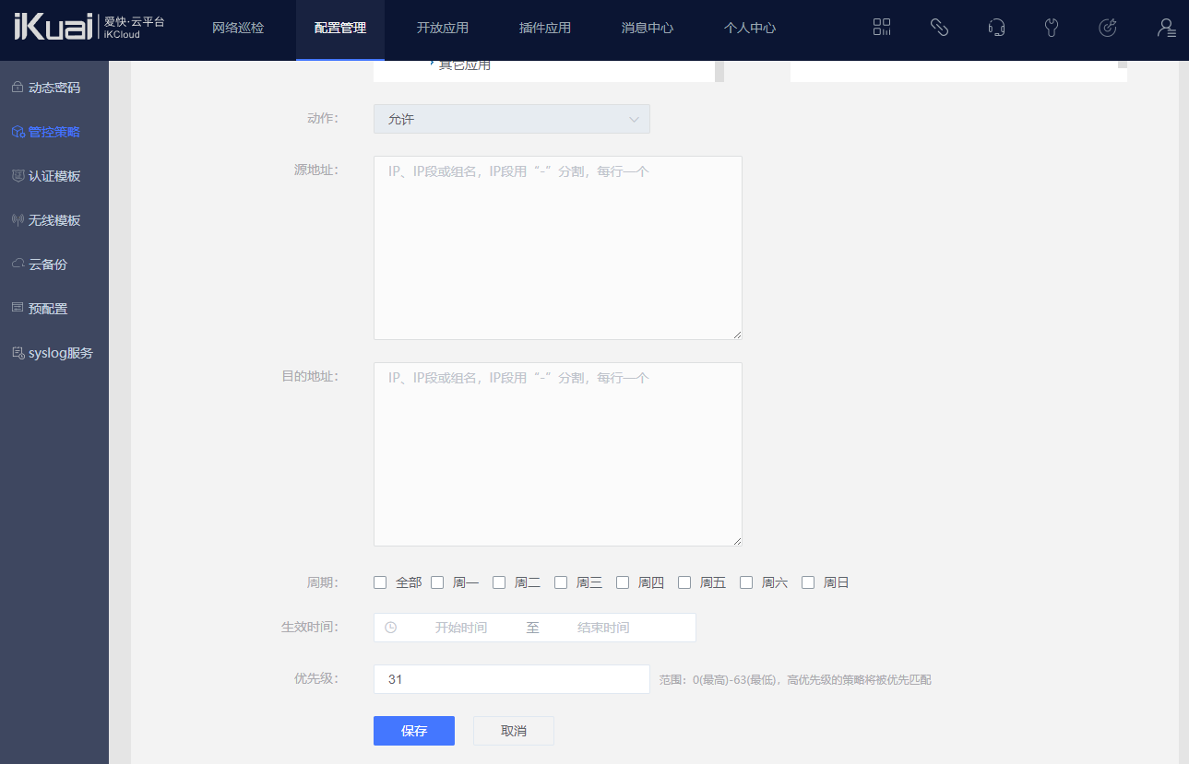Open the 消息中心 tab
Image resolution: width=1189 pixels, height=764 pixels.
pyautogui.click(x=648, y=28)
